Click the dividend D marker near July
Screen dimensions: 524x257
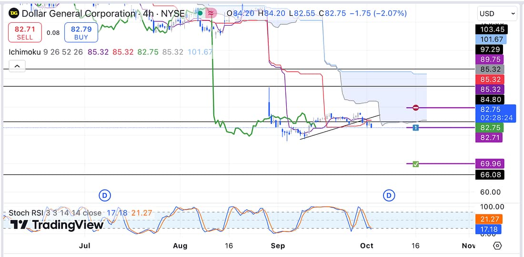point(105,195)
